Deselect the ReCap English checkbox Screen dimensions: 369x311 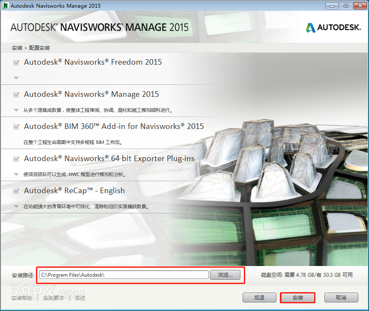pos(16,191)
